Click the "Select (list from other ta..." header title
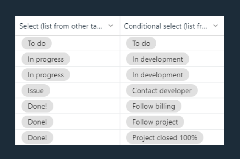Screen dimensions: 240x159 click(x=60, y=26)
